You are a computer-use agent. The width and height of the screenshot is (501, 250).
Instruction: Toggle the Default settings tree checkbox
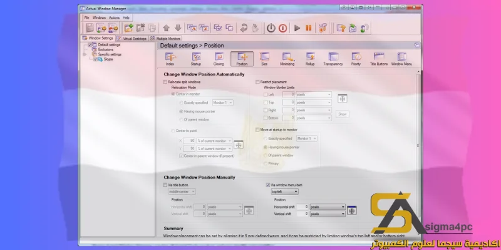pyautogui.click(x=90, y=45)
